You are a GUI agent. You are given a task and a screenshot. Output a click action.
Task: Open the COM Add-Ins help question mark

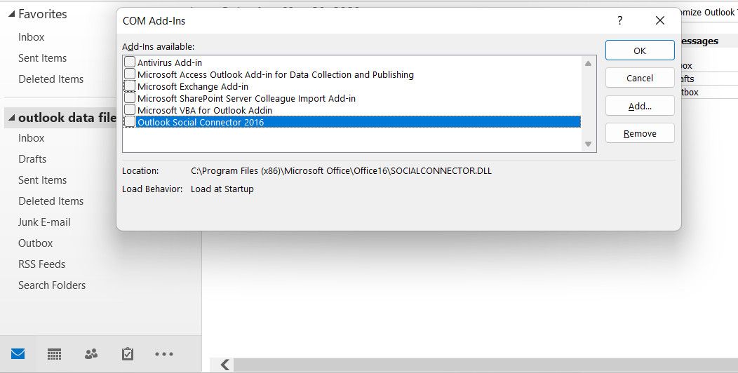(x=620, y=20)
